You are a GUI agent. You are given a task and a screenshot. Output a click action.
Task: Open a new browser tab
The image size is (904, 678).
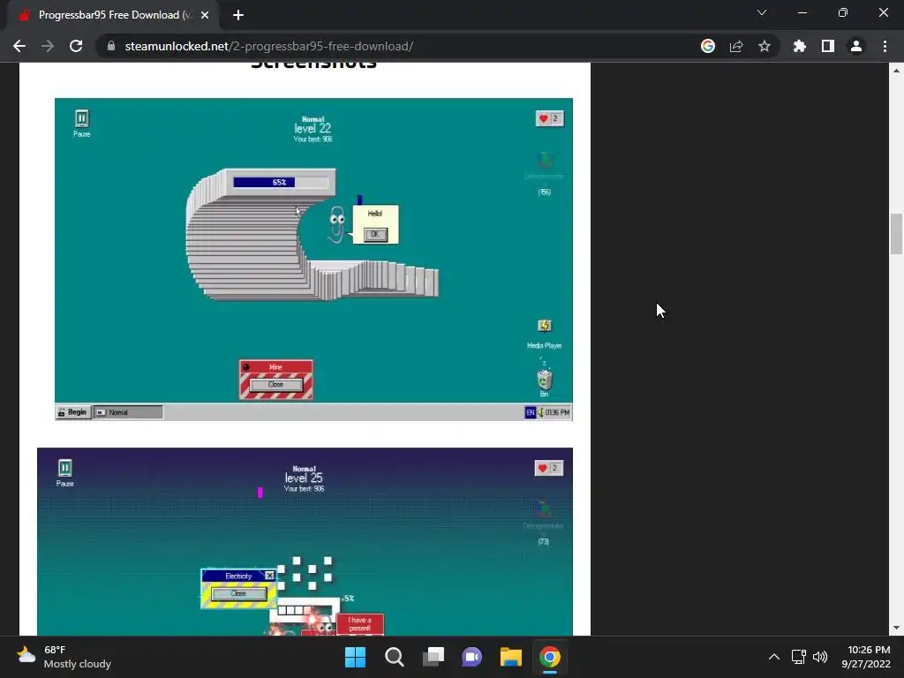(238, 15)
